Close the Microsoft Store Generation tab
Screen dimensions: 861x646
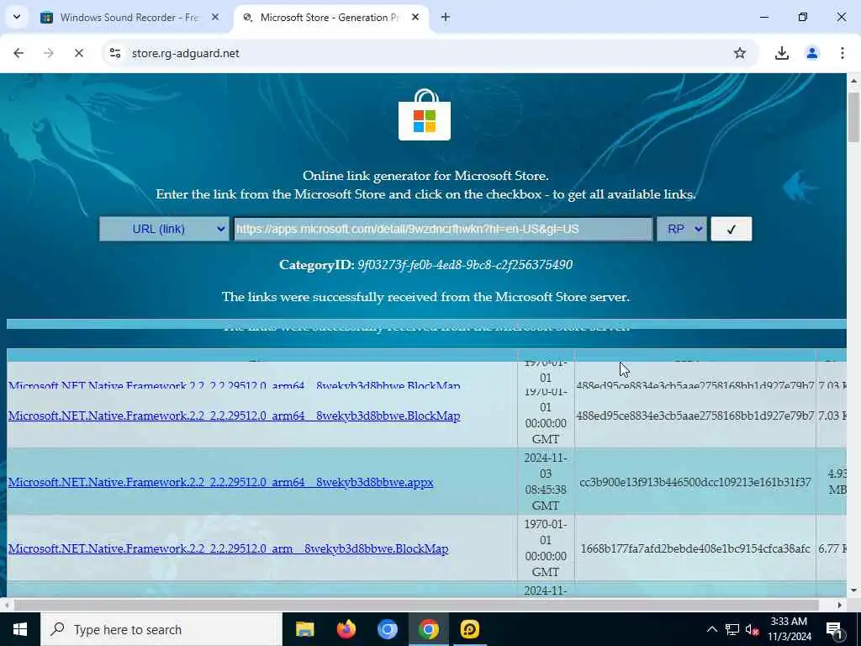(x=415, y=17)
